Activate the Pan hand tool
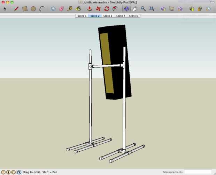Viewport: 216px width, 175px height. pyautogui.click(x=135, y=9)
